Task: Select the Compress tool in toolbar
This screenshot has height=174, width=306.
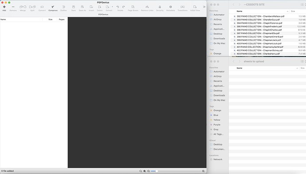Action: (x=53, y=8)
